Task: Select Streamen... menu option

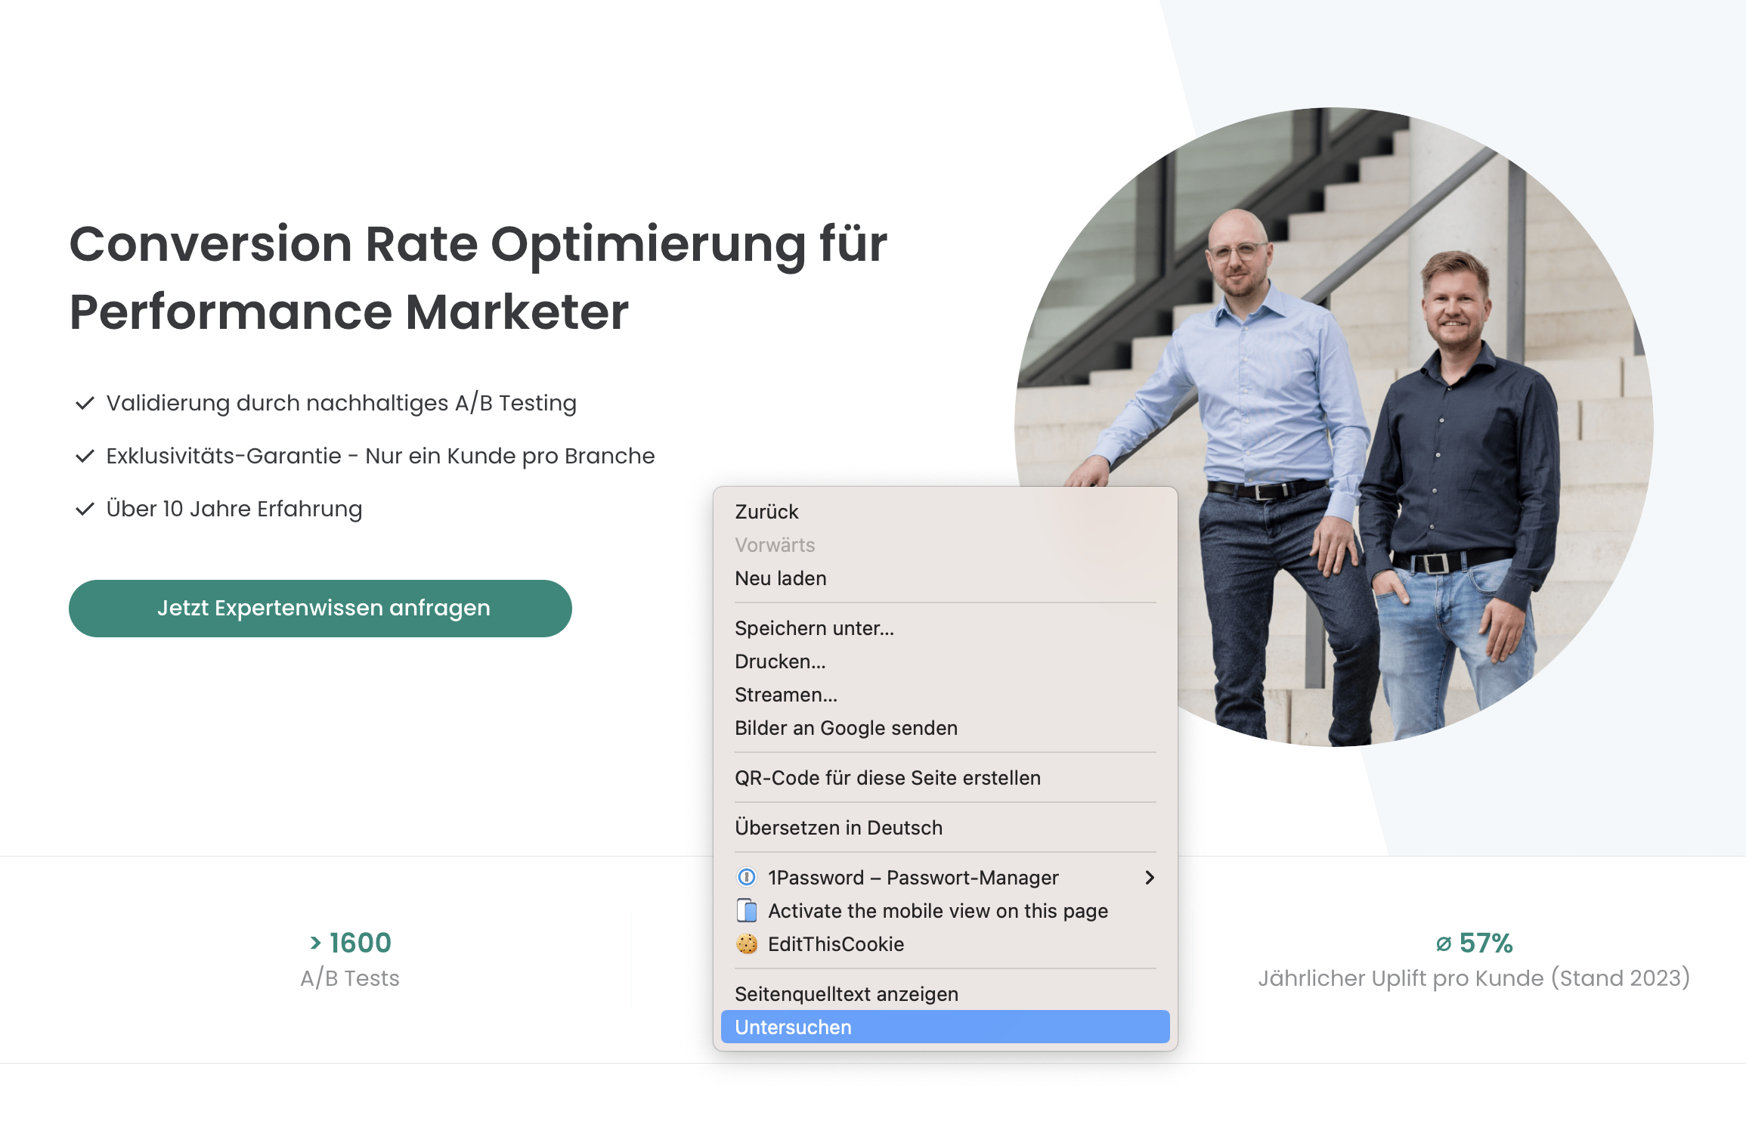Action: 945,695
